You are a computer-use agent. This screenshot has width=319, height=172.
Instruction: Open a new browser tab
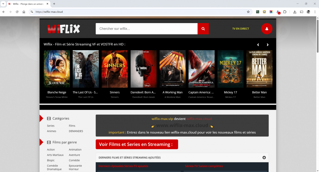54,4
